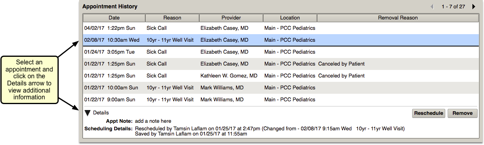
Task: Select the 01/22/17 10:00am Mark Williams visit
Action: [281, 88]
